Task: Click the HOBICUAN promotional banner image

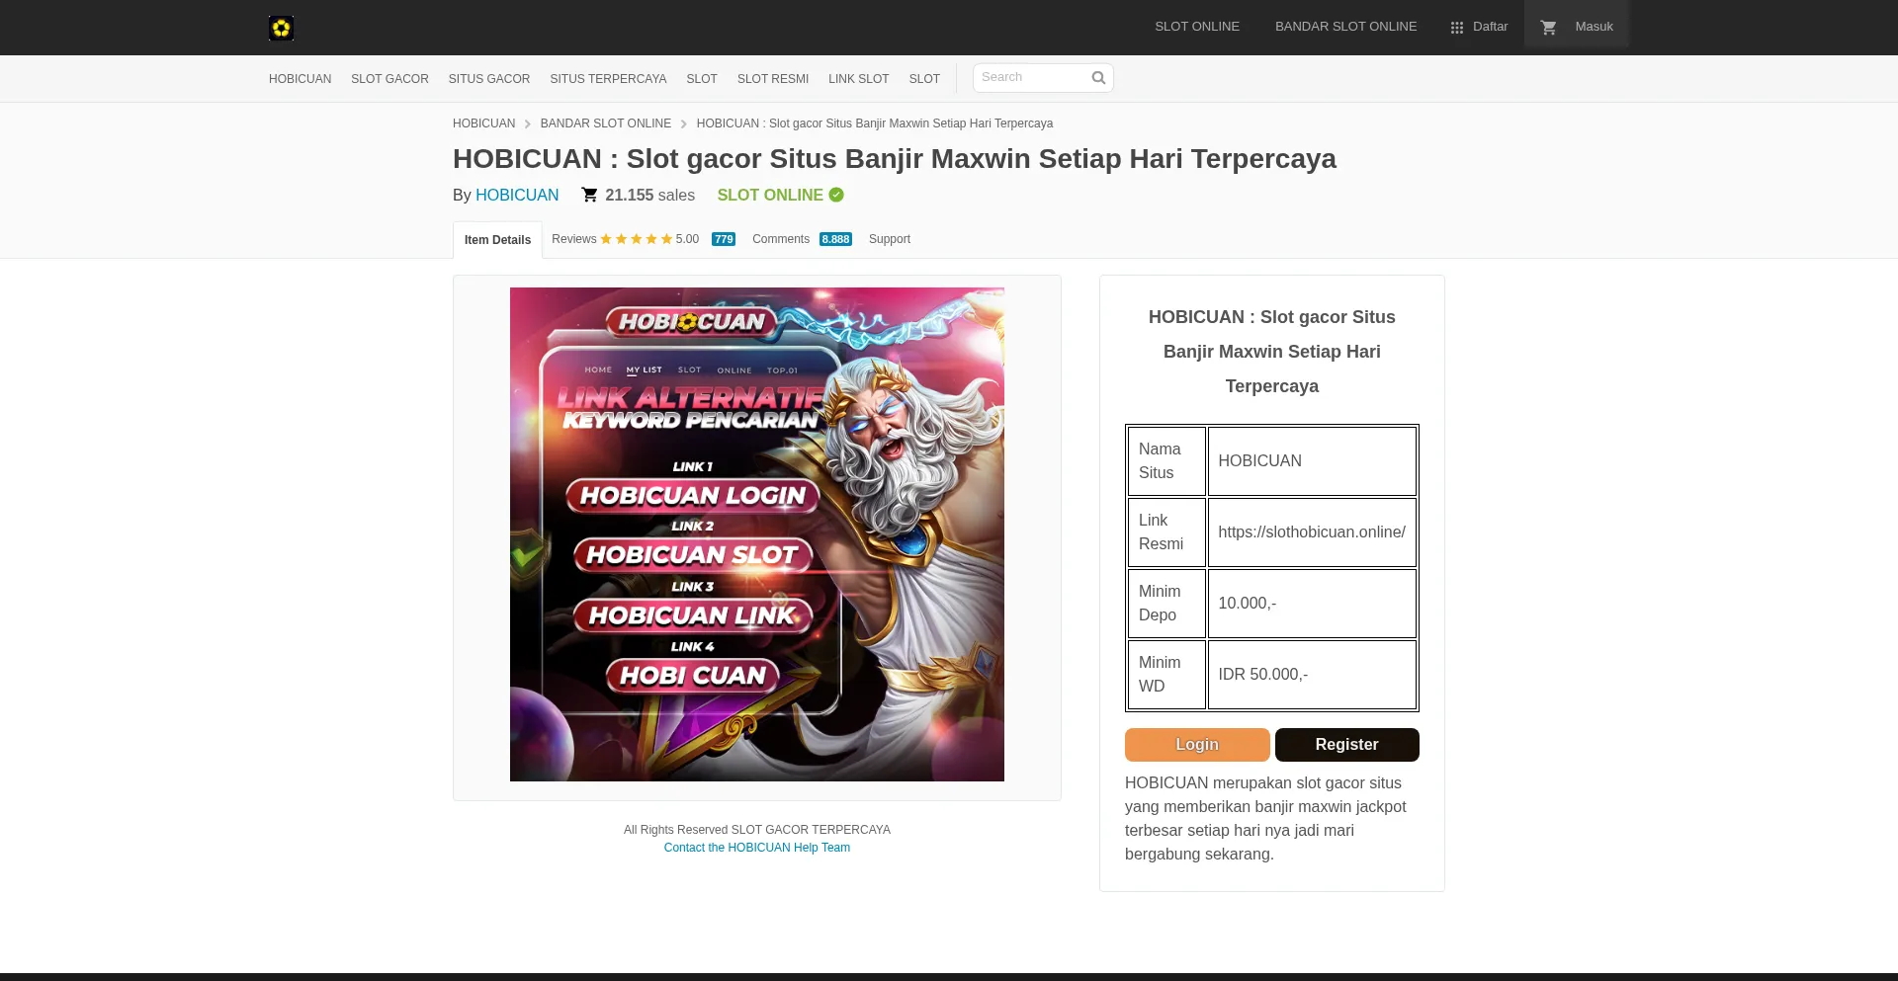Action: coord(757,534)
